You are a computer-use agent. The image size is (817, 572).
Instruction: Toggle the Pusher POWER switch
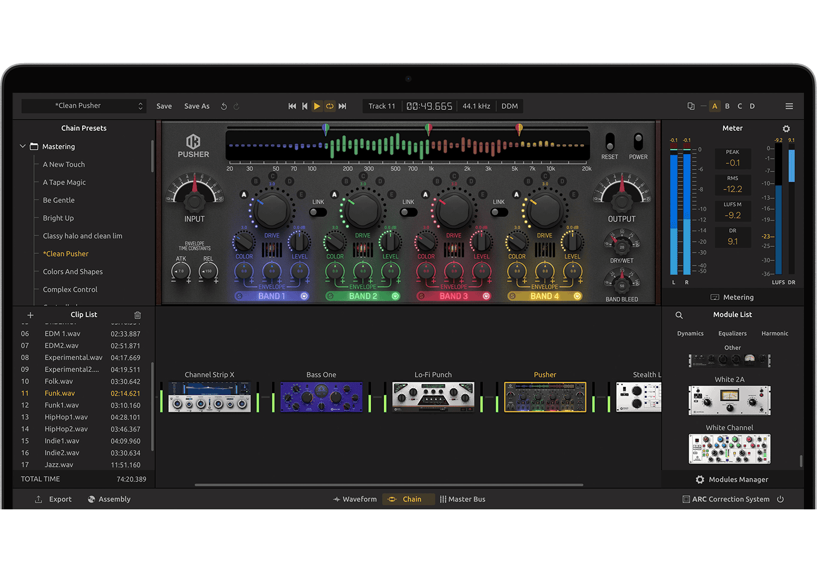(x=638, y=143)
